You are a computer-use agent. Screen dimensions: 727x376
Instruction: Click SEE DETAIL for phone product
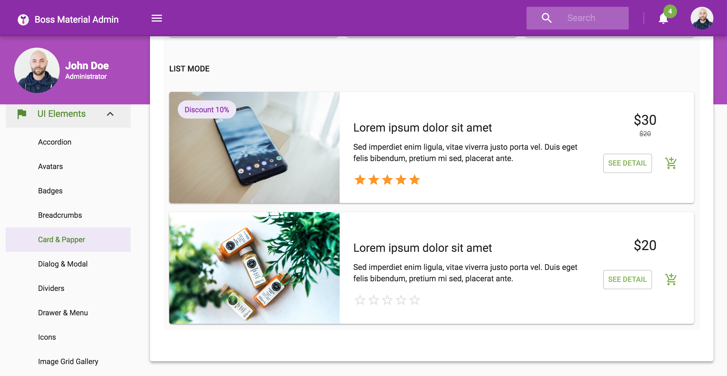(627, 163)
